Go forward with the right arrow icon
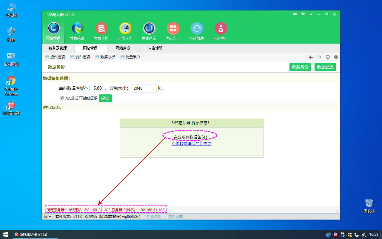Viewport: 382px width, 239px height. click(319, 57)
